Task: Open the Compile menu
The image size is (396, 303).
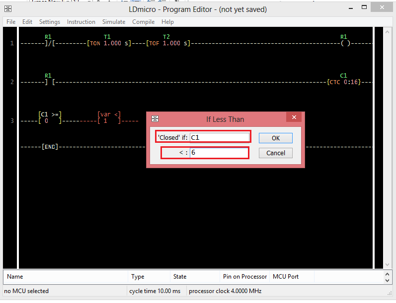Action: (144, 22)
